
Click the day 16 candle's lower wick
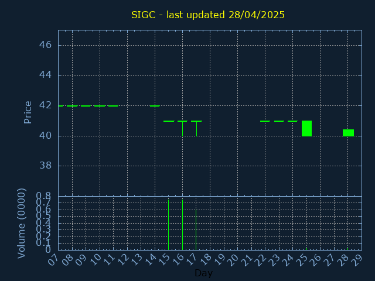[182, 129]
